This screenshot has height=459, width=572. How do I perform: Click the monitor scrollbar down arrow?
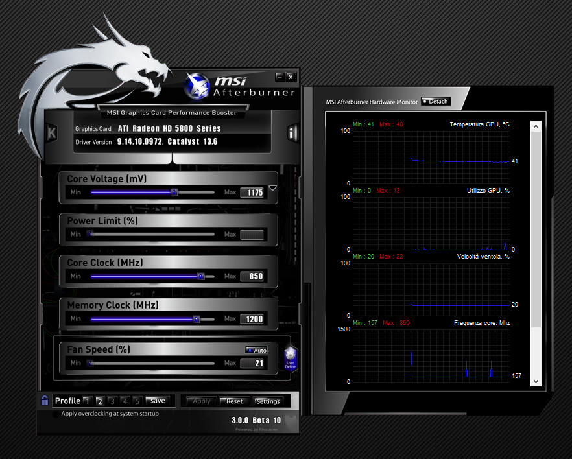(536, 381)
